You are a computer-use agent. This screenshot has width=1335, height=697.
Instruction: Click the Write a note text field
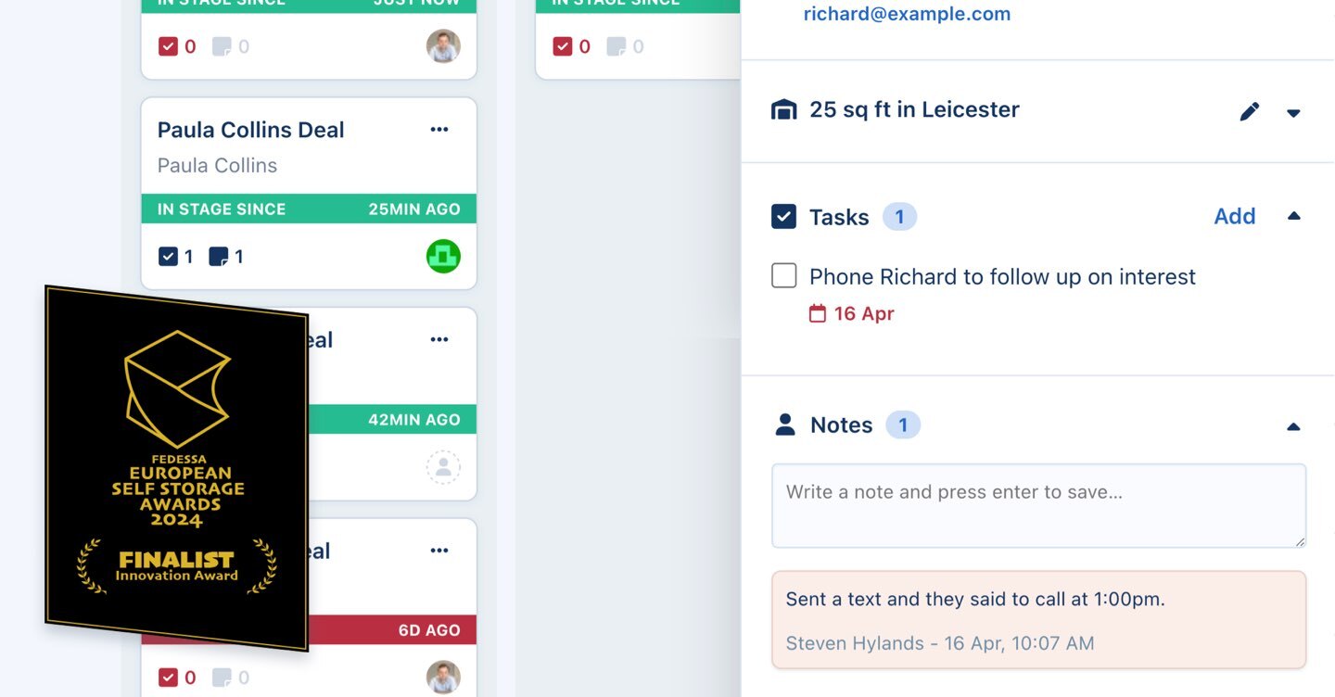coord(1038,506)
